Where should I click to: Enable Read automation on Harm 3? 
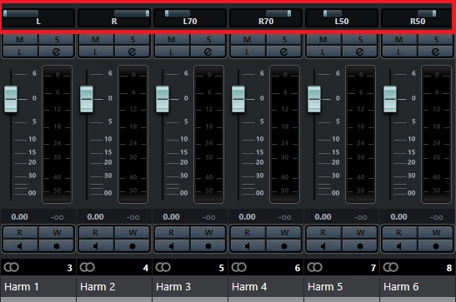(172, 232)
